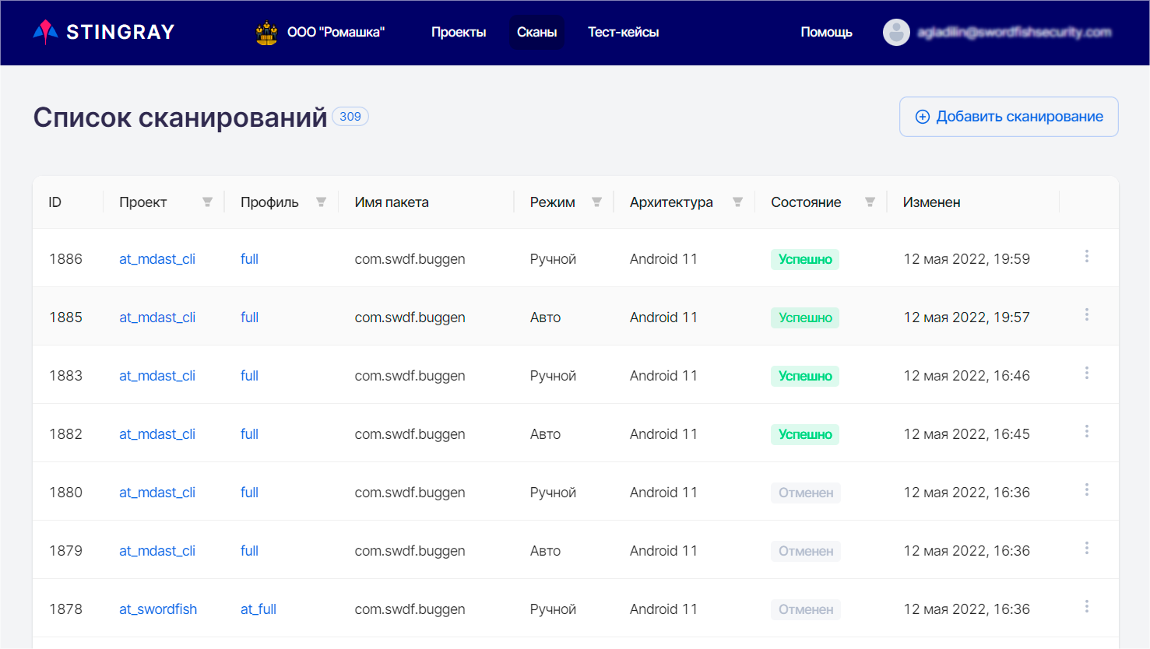Click scan ID 1886
This screenshot has width=1150, height=649.
point(65,259)
